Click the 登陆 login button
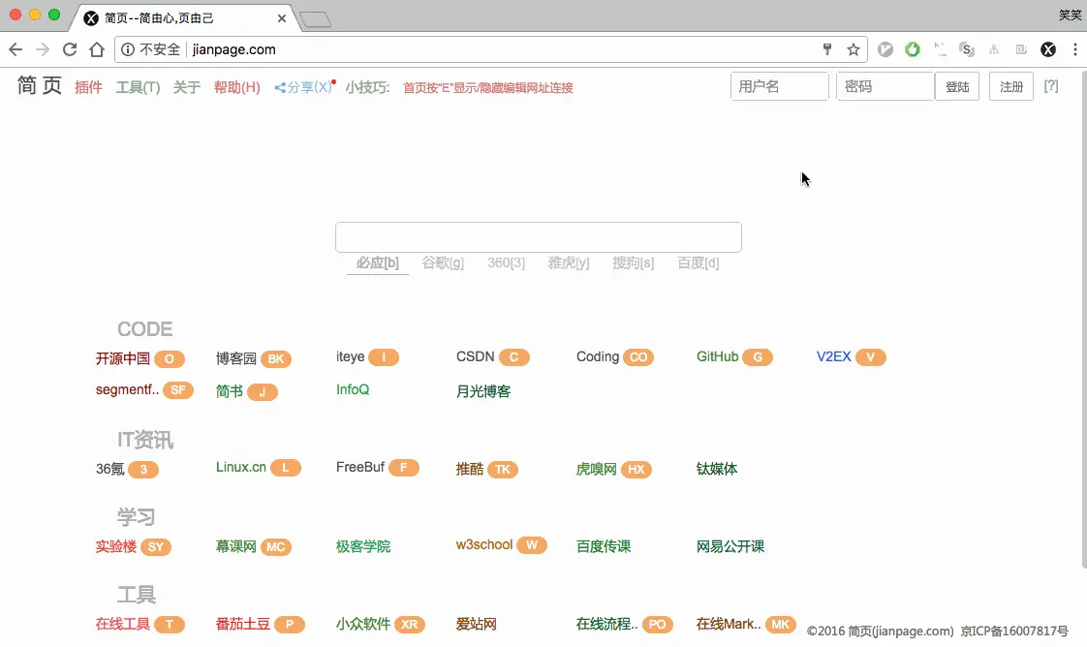The image size is (1087, 647). 956,86
